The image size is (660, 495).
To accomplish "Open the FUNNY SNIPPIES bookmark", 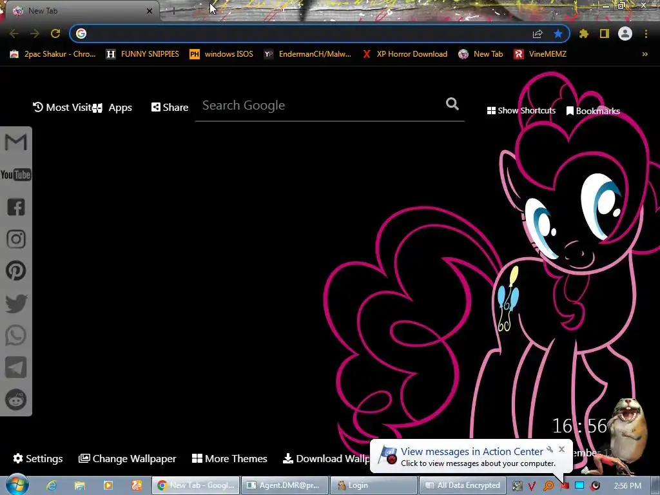I will pos(142,54).
